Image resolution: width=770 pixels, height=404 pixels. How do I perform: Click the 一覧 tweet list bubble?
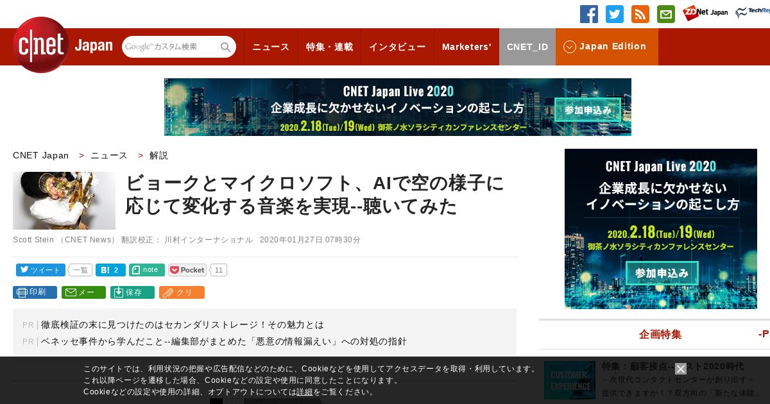(x=80, y=270)
